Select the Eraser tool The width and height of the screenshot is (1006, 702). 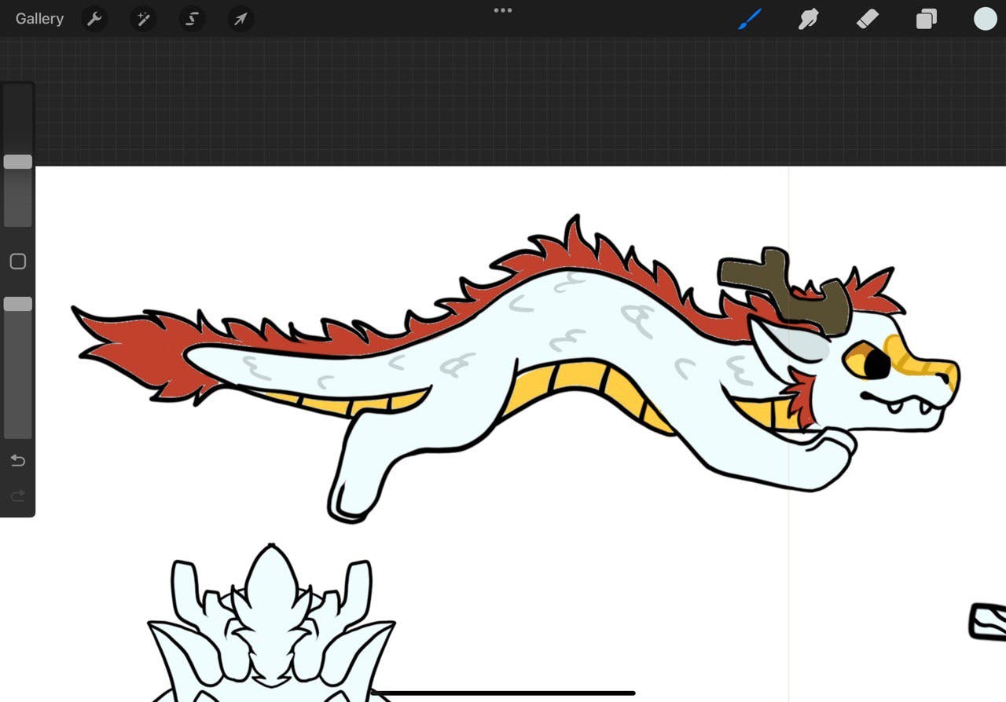867,19
